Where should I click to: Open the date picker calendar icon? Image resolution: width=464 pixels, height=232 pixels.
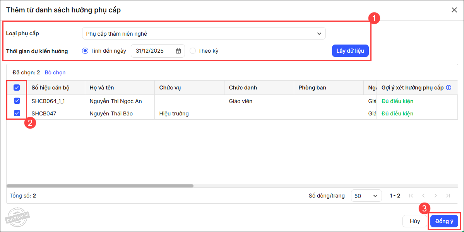tap(178, 51)
